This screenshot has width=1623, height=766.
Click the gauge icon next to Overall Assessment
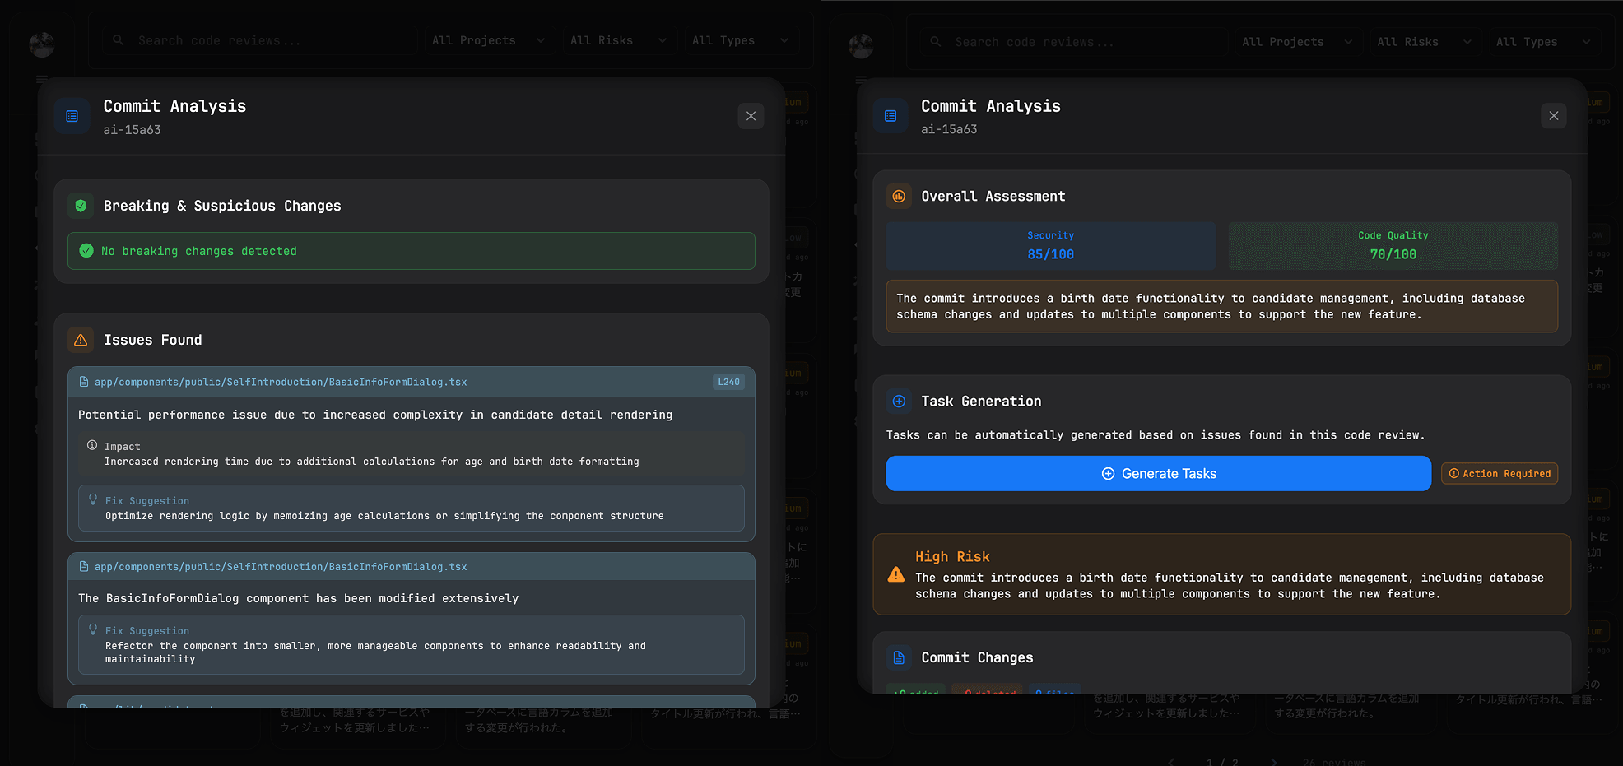point(899,196)
